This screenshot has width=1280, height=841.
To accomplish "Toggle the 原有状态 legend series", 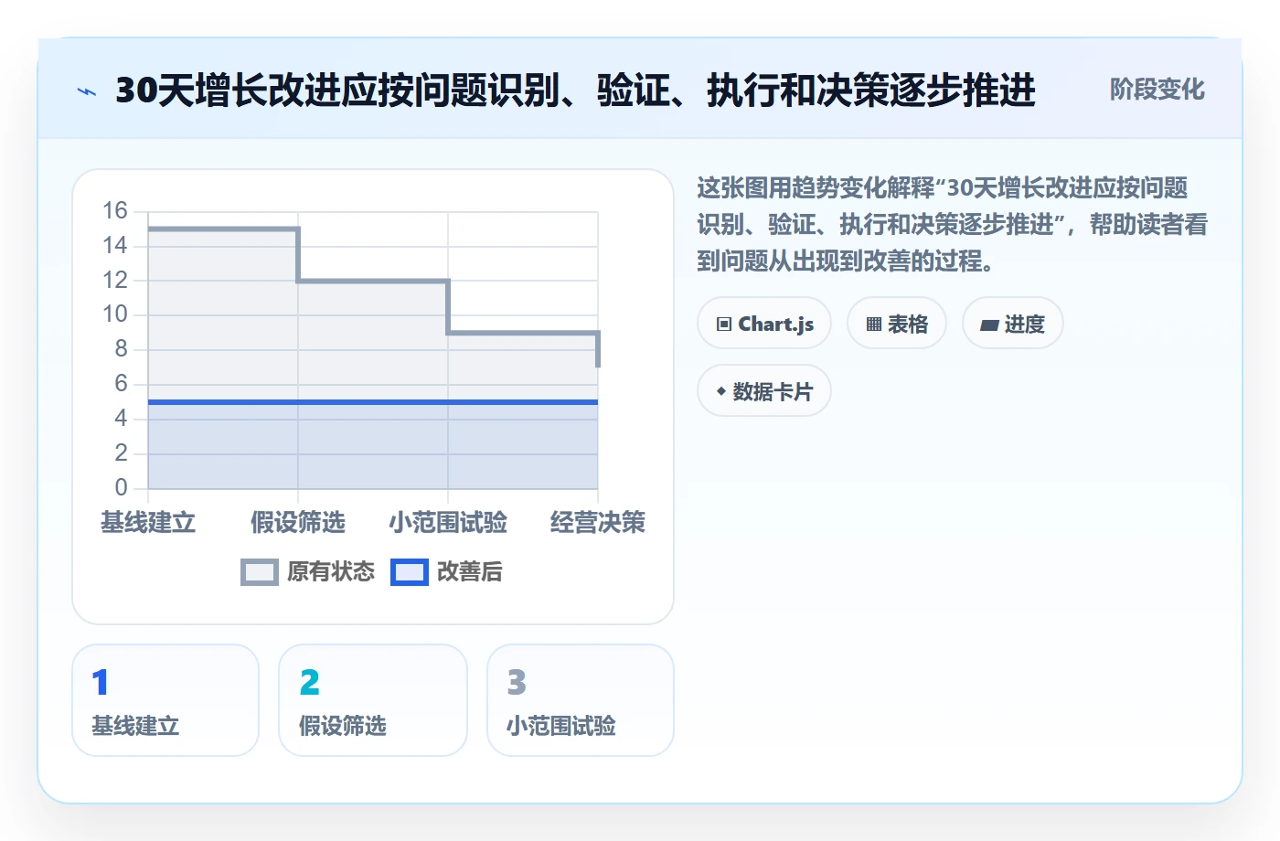I will 308,572.
